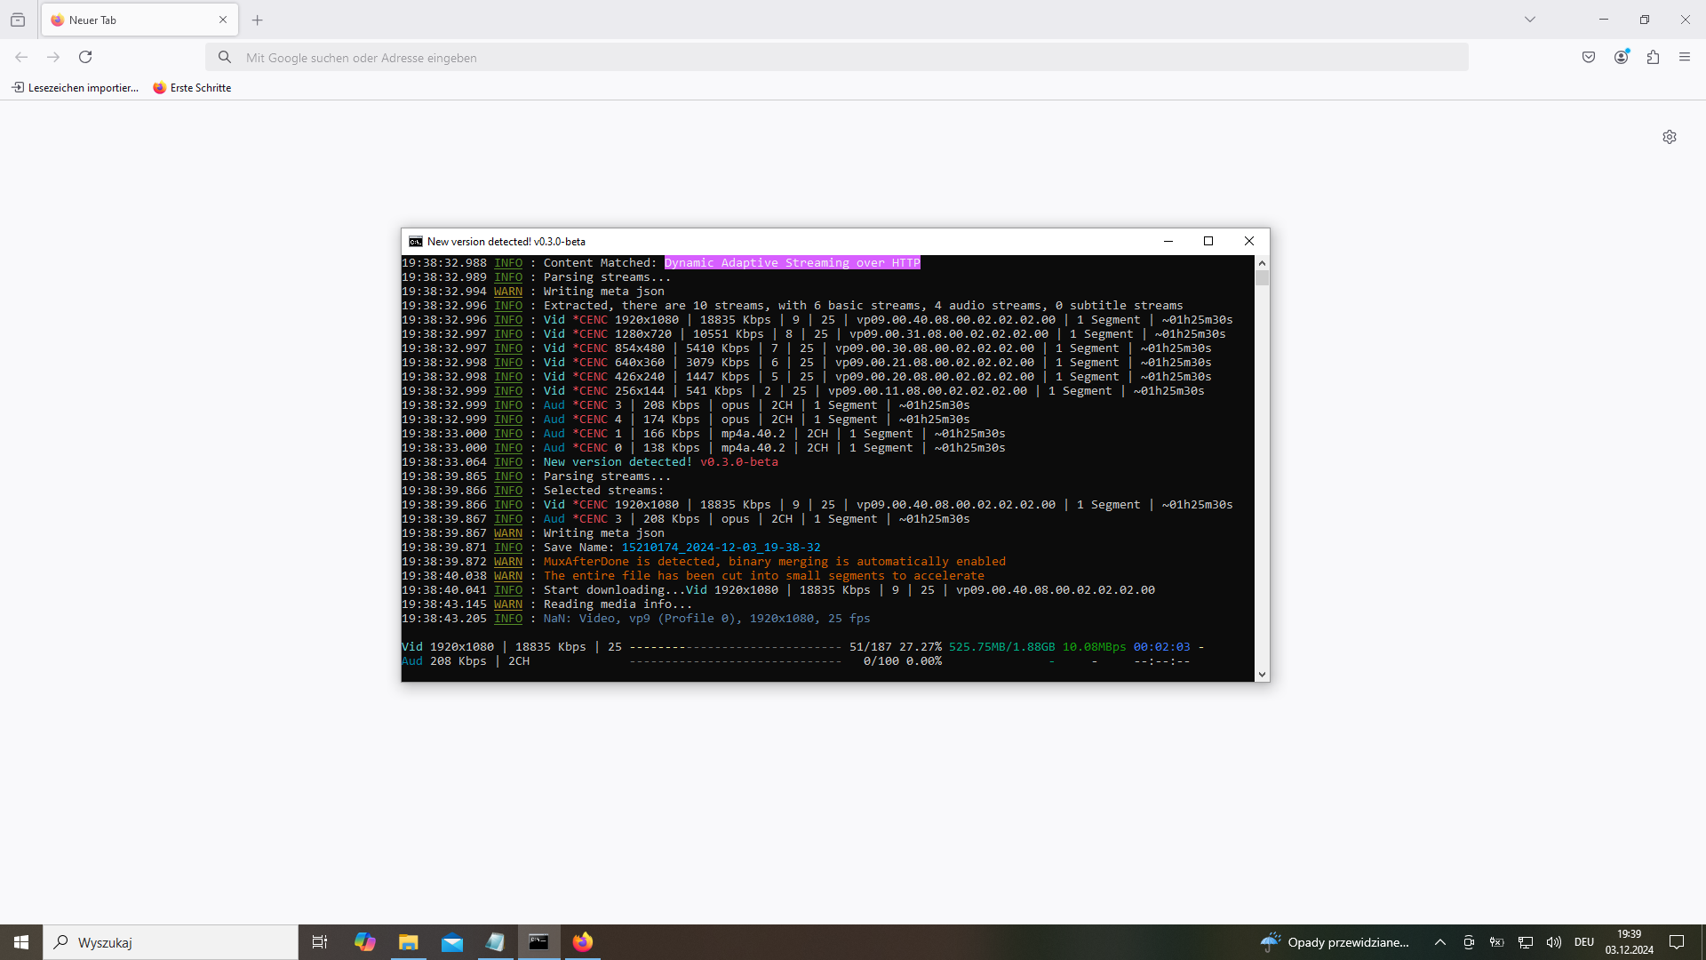The width and height of the screenshot is (1706, 960).
Task: Open the Firefox hamburger application menu
Action: [1685, 57]
